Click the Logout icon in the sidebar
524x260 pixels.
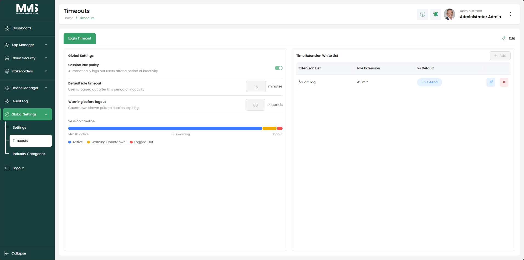[x=7, y=168]
